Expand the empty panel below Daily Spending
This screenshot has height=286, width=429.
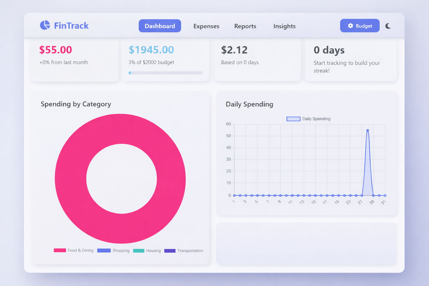[307, 244]
